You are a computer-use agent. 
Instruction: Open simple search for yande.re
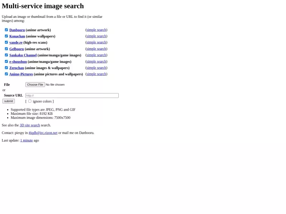[96, 42]
